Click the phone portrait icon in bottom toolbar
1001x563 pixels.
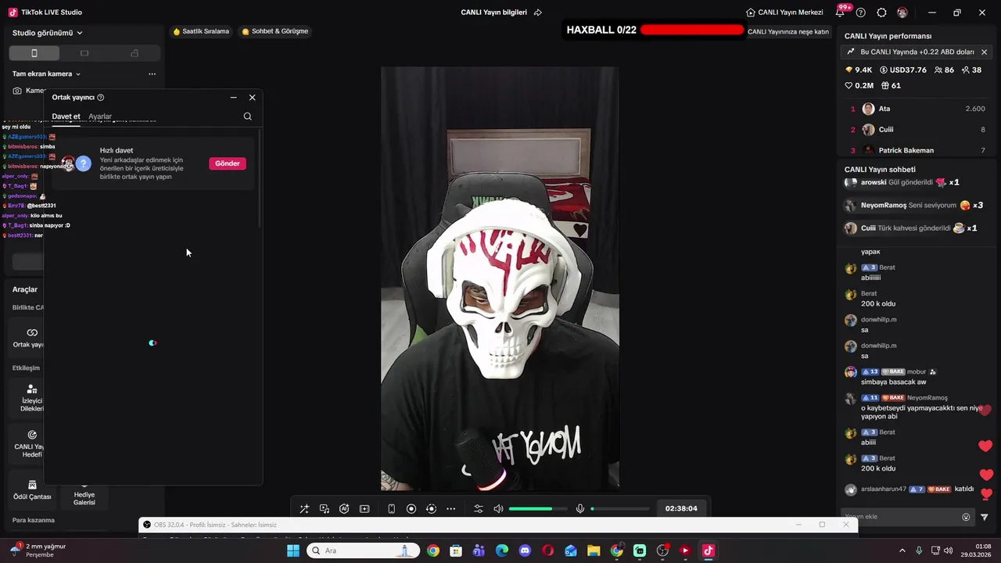(391, 508)
